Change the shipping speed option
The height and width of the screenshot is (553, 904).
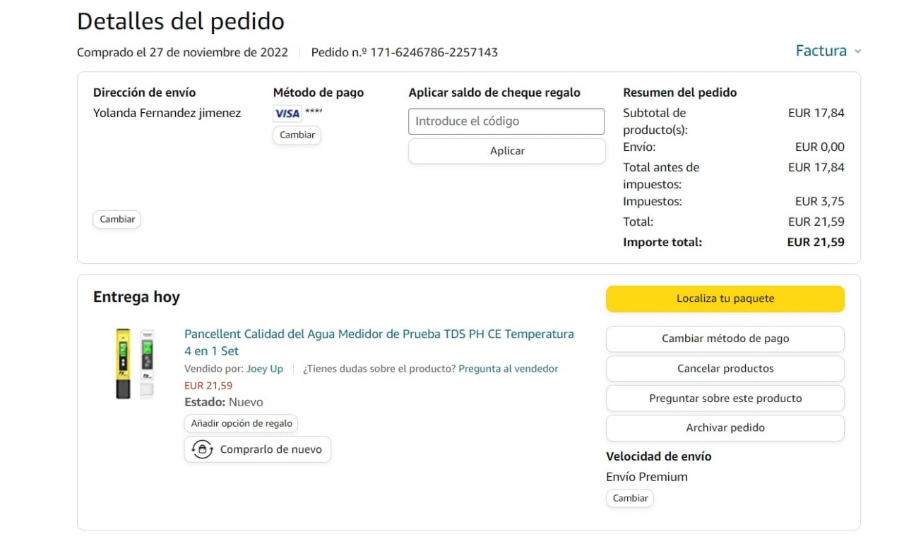pos(630,498)
